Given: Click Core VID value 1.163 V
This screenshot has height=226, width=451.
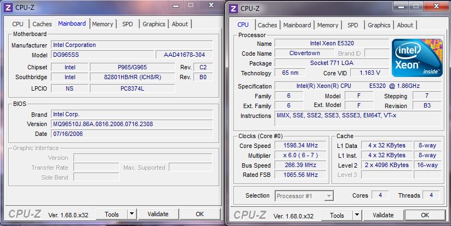Looking at the screenshot, I should click(x=369, y=73).
